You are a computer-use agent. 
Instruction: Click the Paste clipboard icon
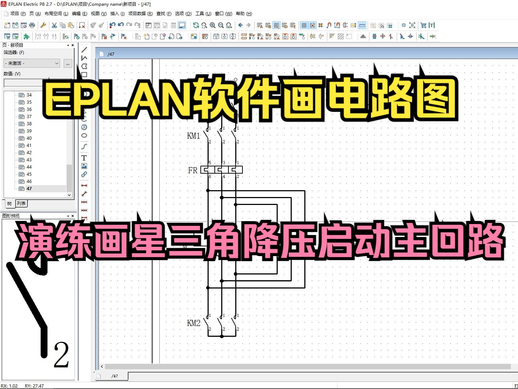click(x=71, y=25)
